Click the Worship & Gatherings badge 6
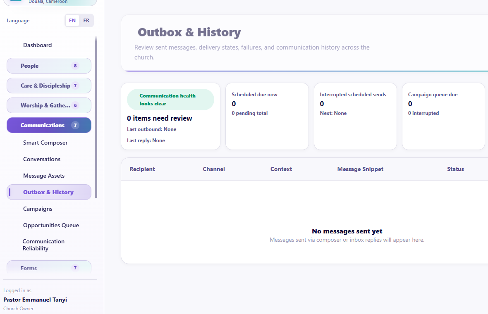This screenshot has width=488, height=314. (x=75, y=105)
